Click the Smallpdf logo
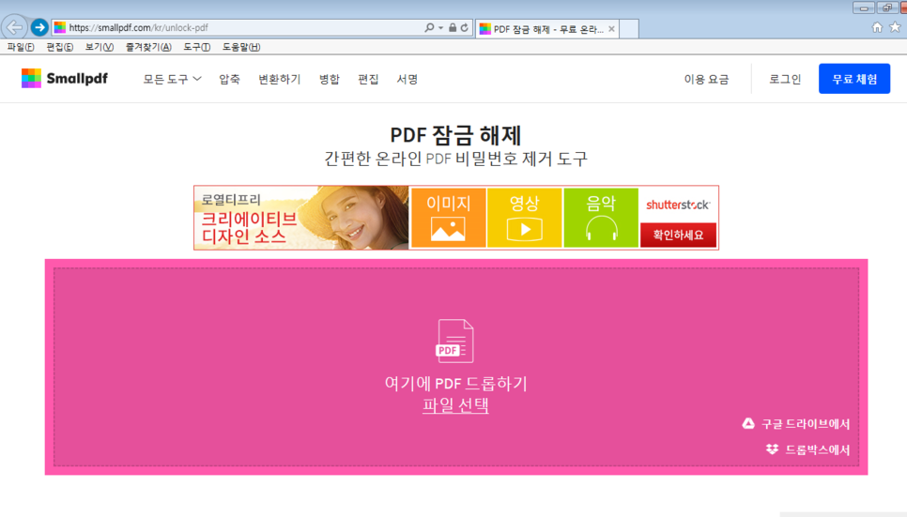This screenshot has width=907, height=517. (64, 79)
